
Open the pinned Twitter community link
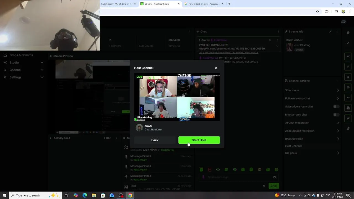tap(231, 49)
